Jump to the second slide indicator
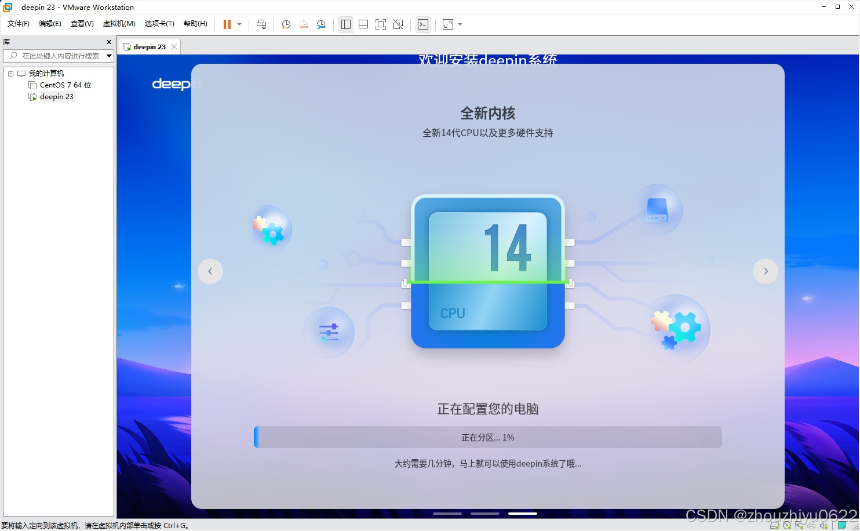Screen dimensions: 860x531 click(485, 514)
